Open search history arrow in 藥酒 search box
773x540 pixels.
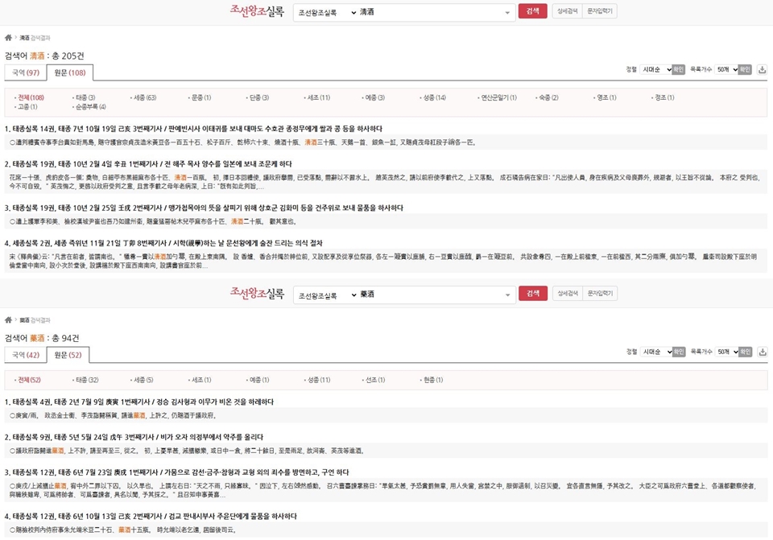tap(507, 294)
